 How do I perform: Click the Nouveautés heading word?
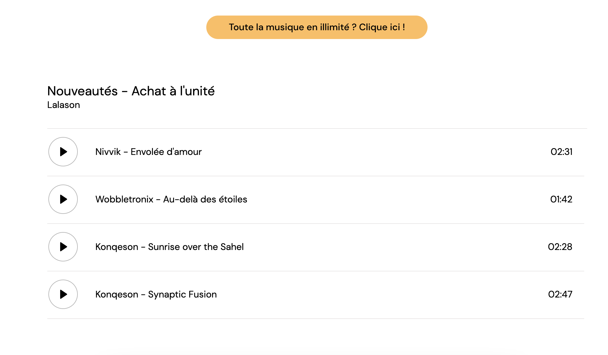(x=82, y=91)
